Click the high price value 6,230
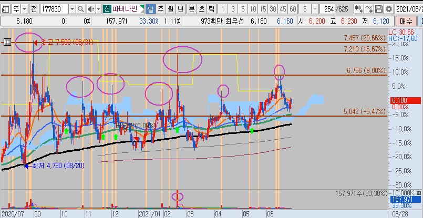The height and width of the screenshot is (218, 423). (x=349, y=21)
